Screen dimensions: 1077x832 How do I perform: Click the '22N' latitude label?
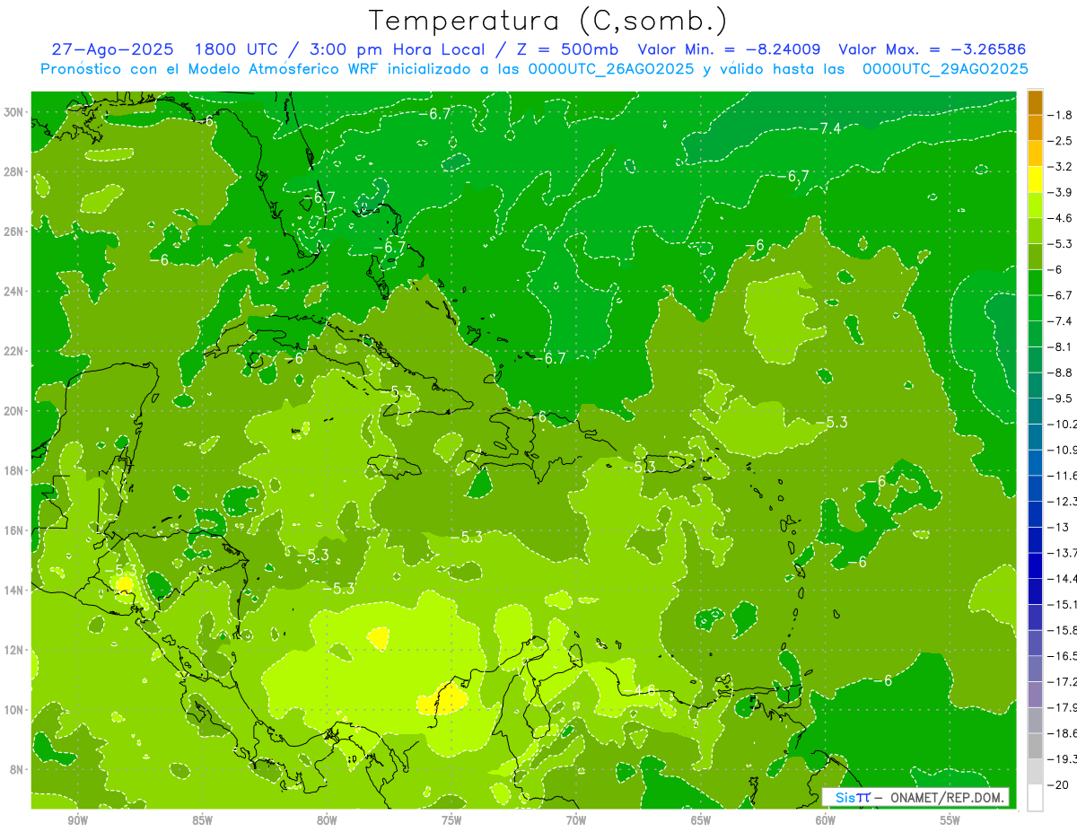14,351
